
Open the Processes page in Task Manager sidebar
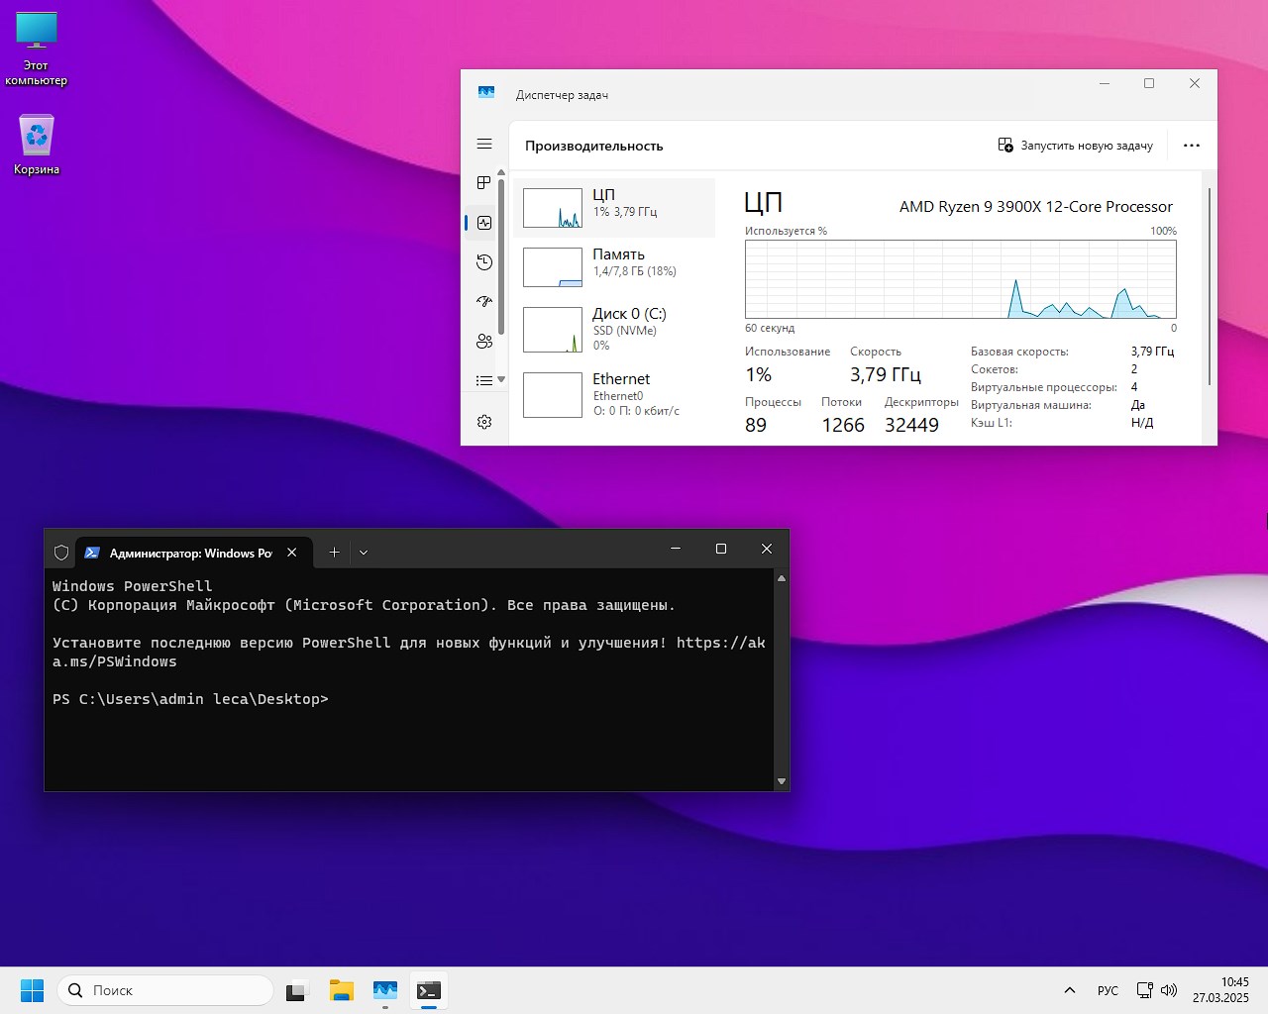484,183
